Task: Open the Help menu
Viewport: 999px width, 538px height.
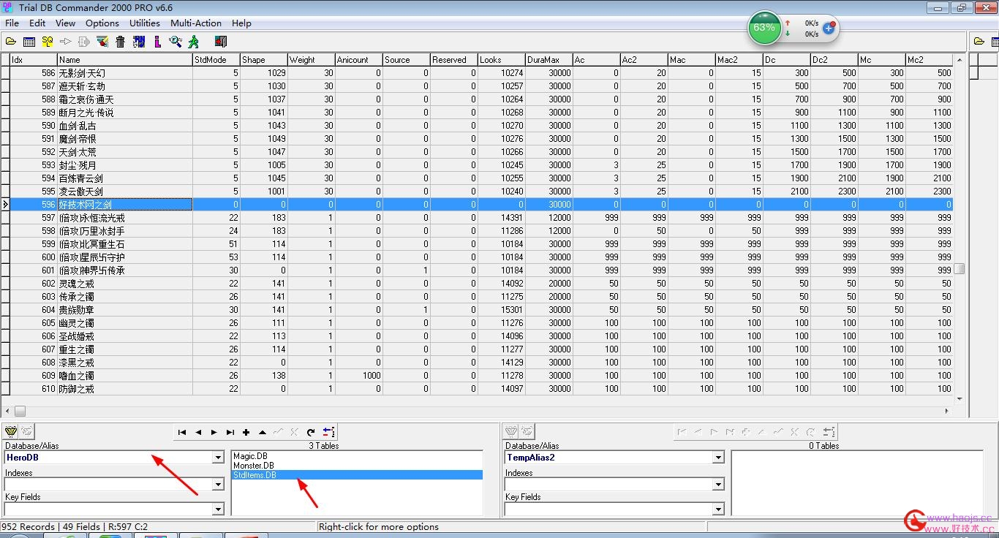Action: [x=241, y=23]
